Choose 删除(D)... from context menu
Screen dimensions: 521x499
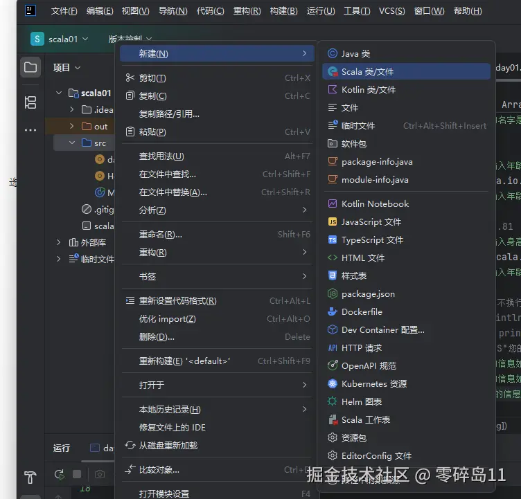(217, 336)
